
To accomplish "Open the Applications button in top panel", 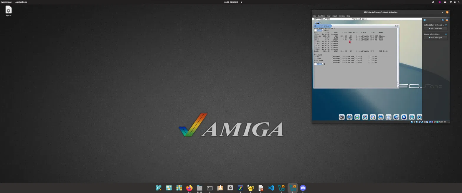I will (x=21, y=2).
